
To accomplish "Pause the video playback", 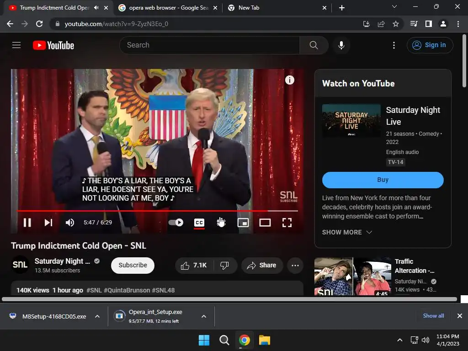I will (x=27, y=223).
